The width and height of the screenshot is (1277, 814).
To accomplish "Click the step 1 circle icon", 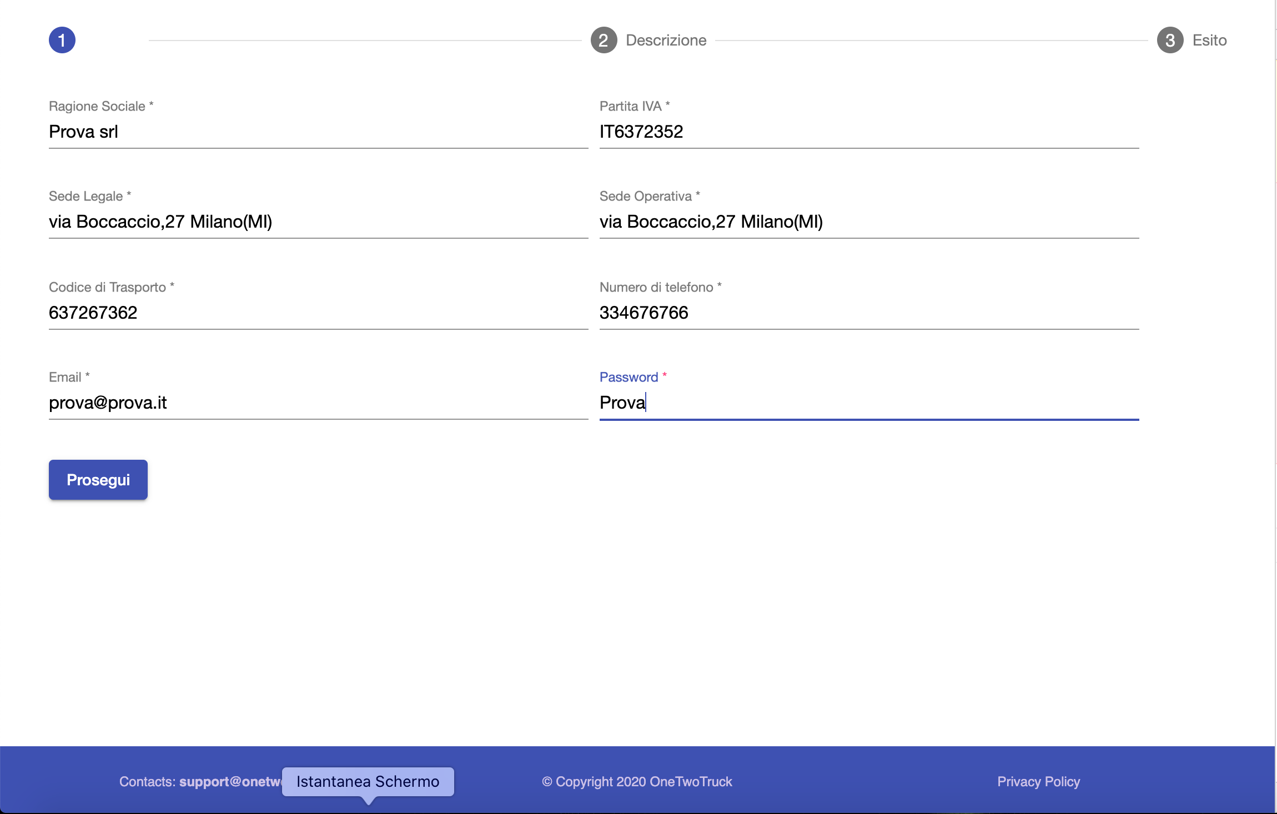I will (x=62, y=40).
